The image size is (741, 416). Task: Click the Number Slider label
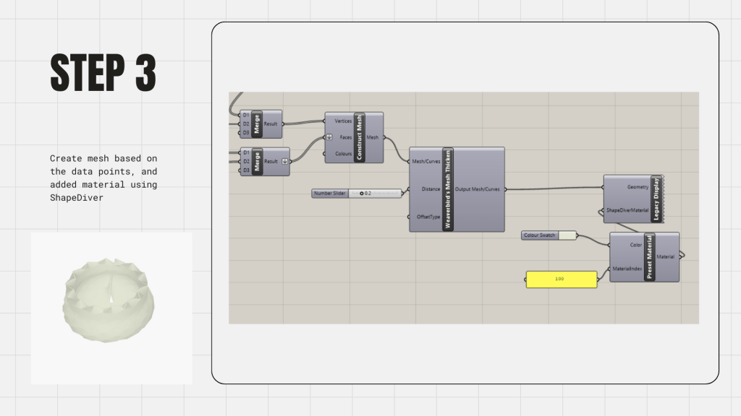point(330,194)
